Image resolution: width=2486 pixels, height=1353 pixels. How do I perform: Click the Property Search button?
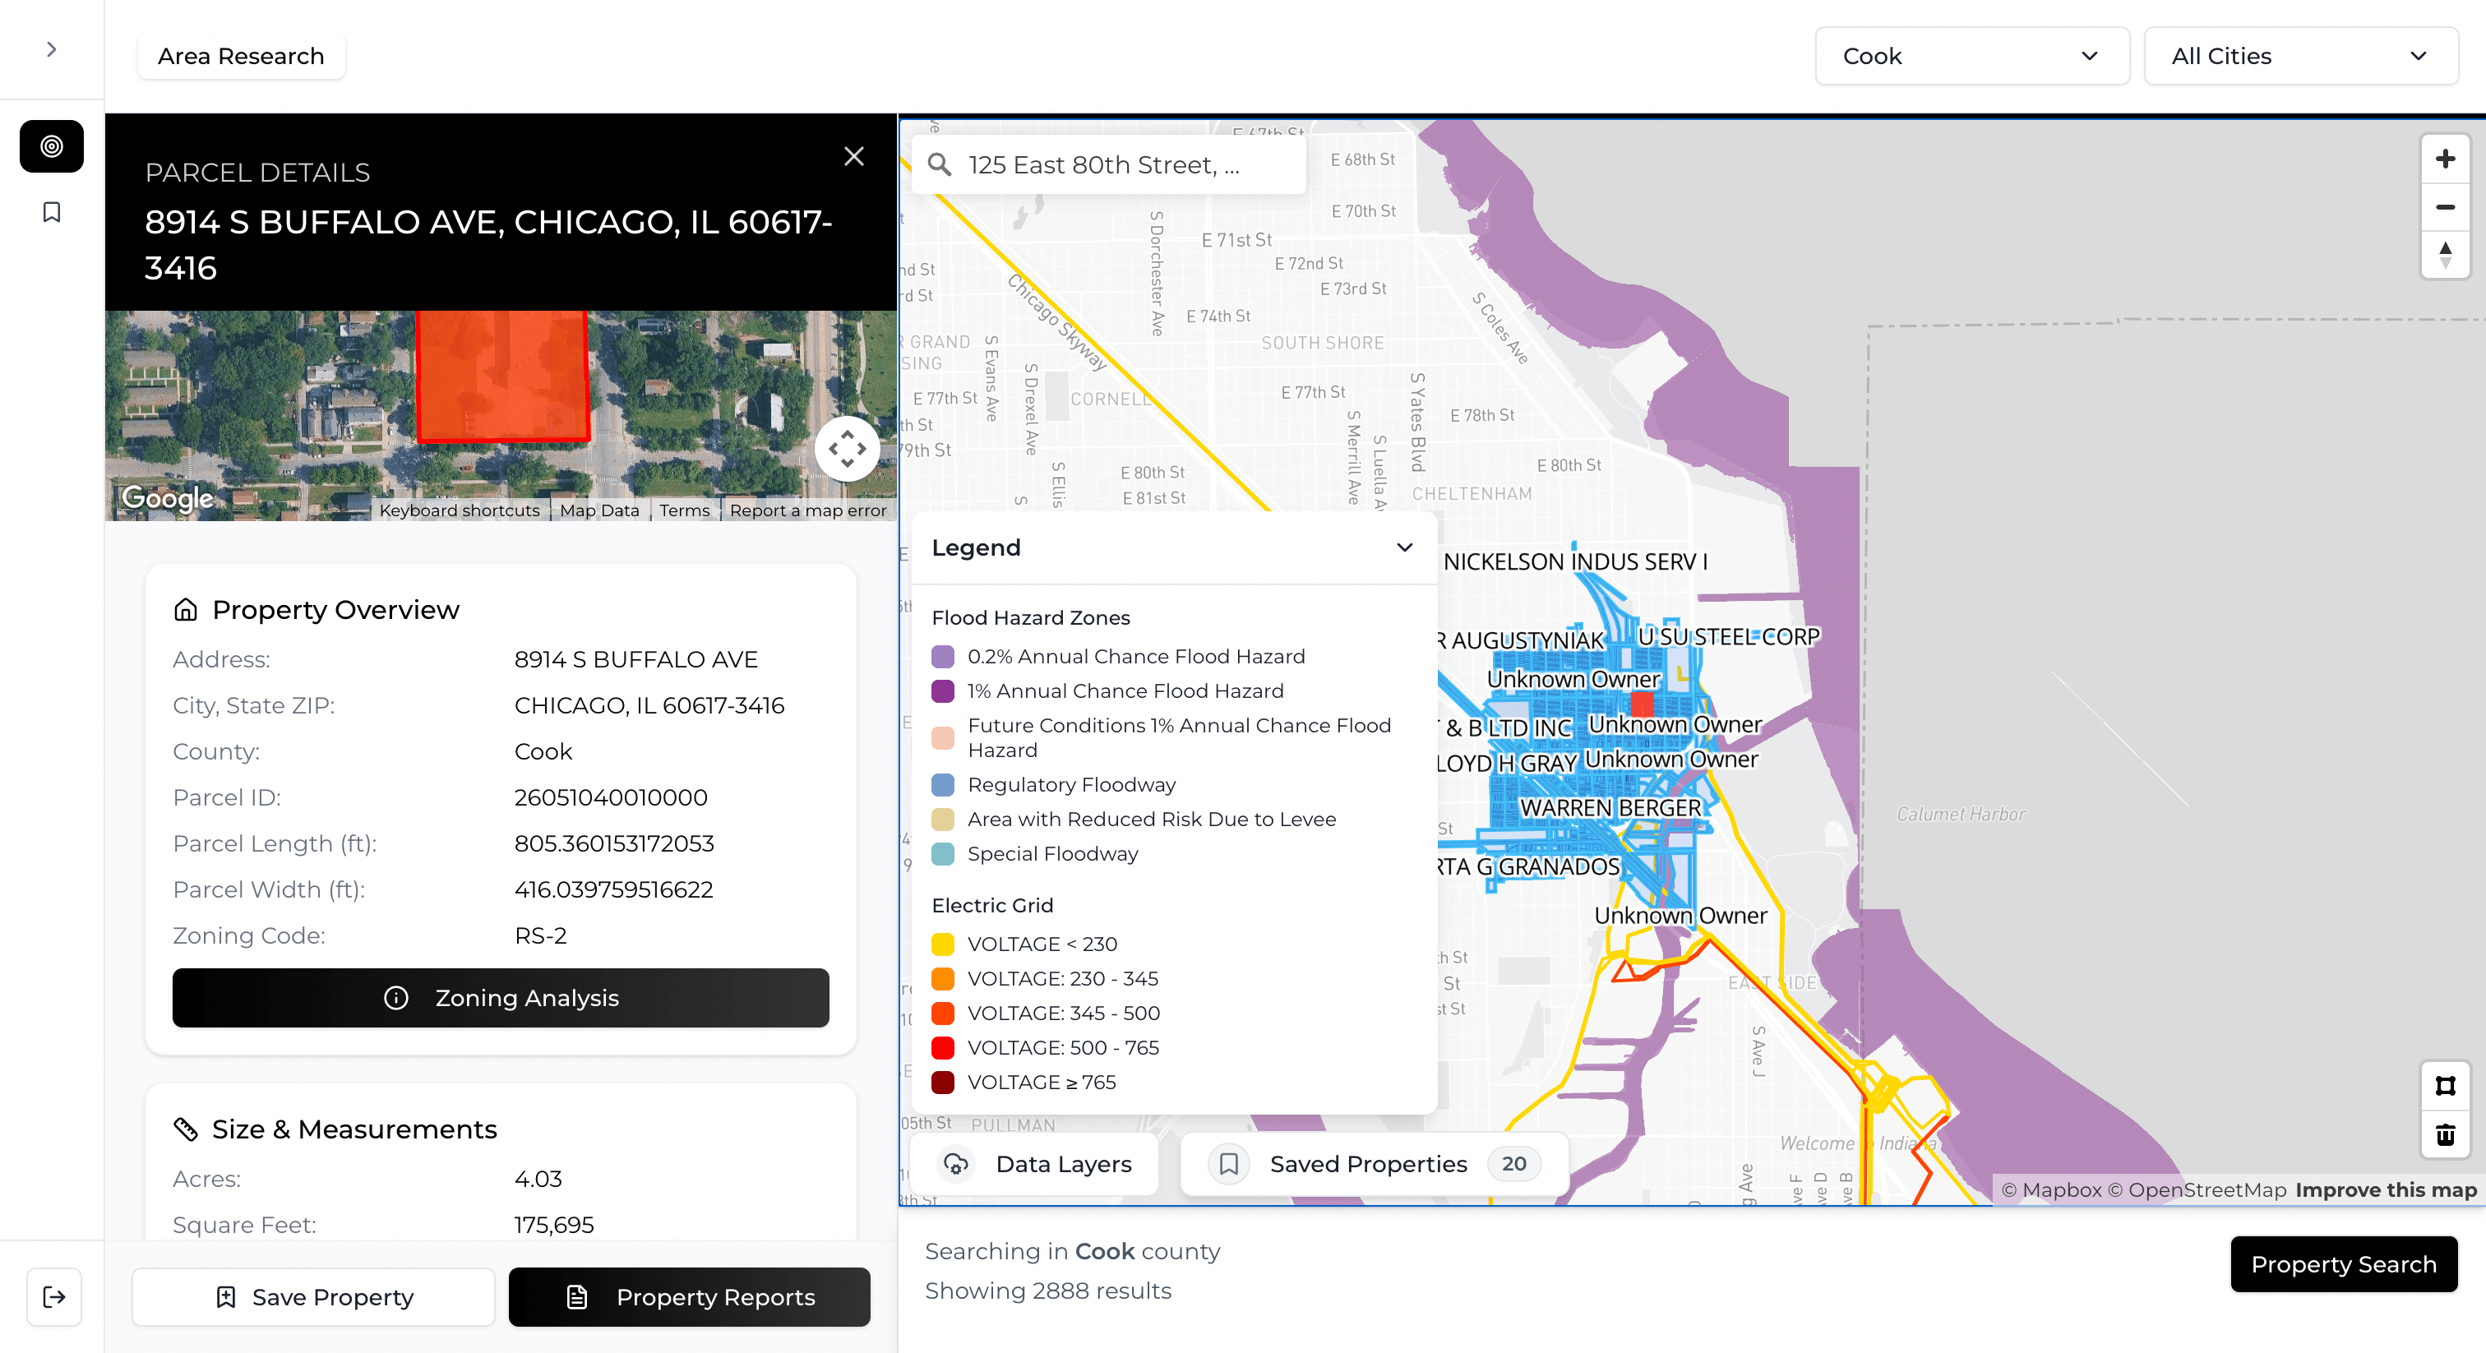pyautogui.click(x=2343, y=1264)
